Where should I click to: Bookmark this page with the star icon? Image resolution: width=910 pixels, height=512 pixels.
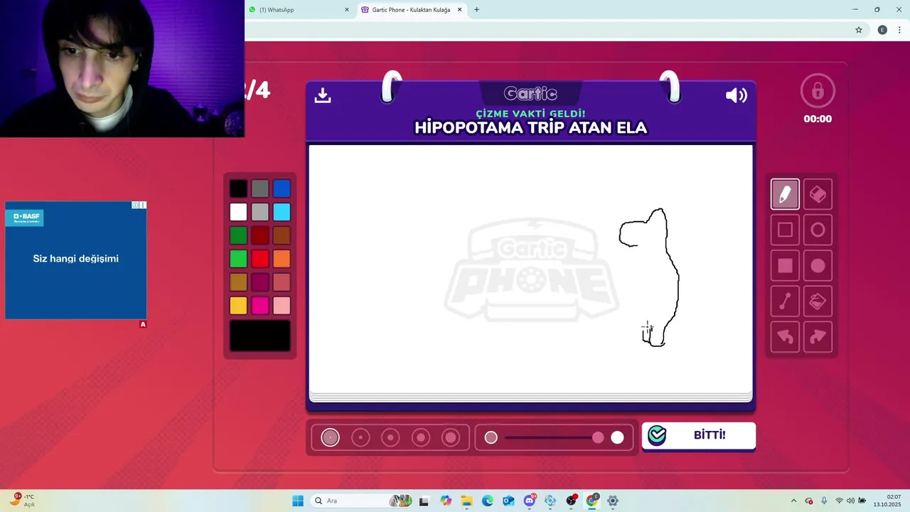(859, 30)
